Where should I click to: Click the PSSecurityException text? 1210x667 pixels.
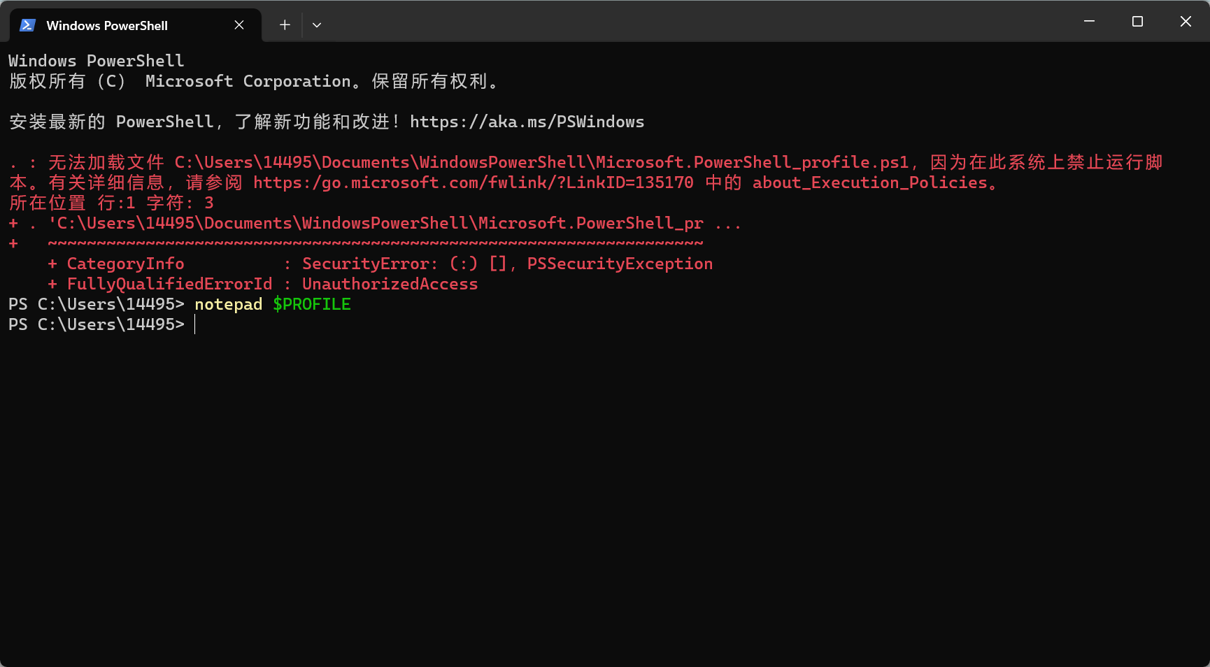tap(620, 264)
